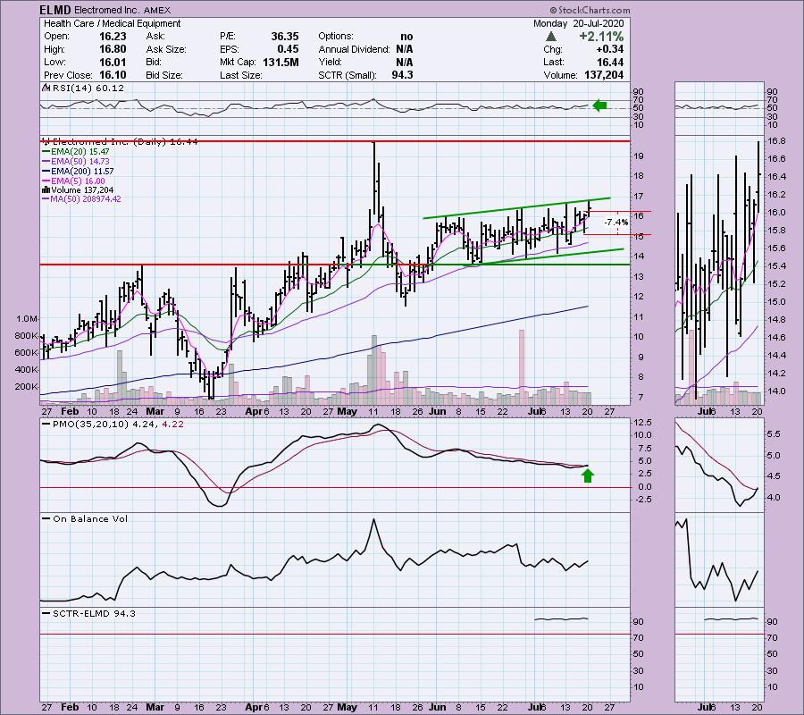Click the Last price 16.44
804x715 pixels.
(x=610, y=62)
